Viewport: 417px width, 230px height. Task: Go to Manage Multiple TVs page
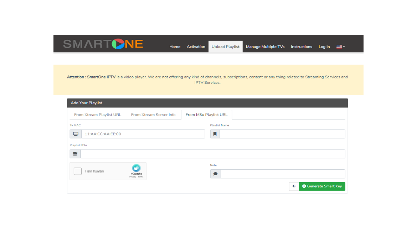coord(265,47)
